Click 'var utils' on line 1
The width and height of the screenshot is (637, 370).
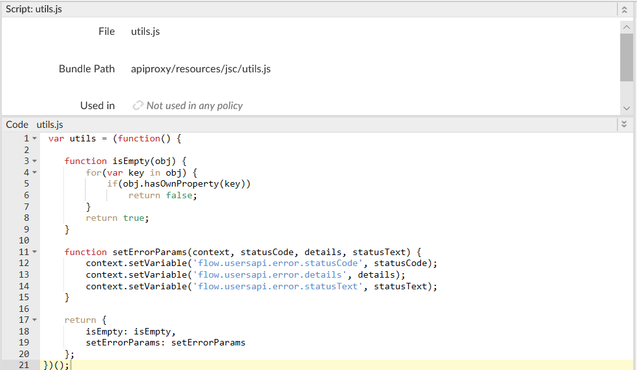pos(72,139)
